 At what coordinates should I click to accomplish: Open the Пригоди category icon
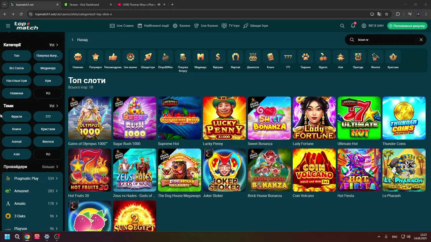point(358,57)
